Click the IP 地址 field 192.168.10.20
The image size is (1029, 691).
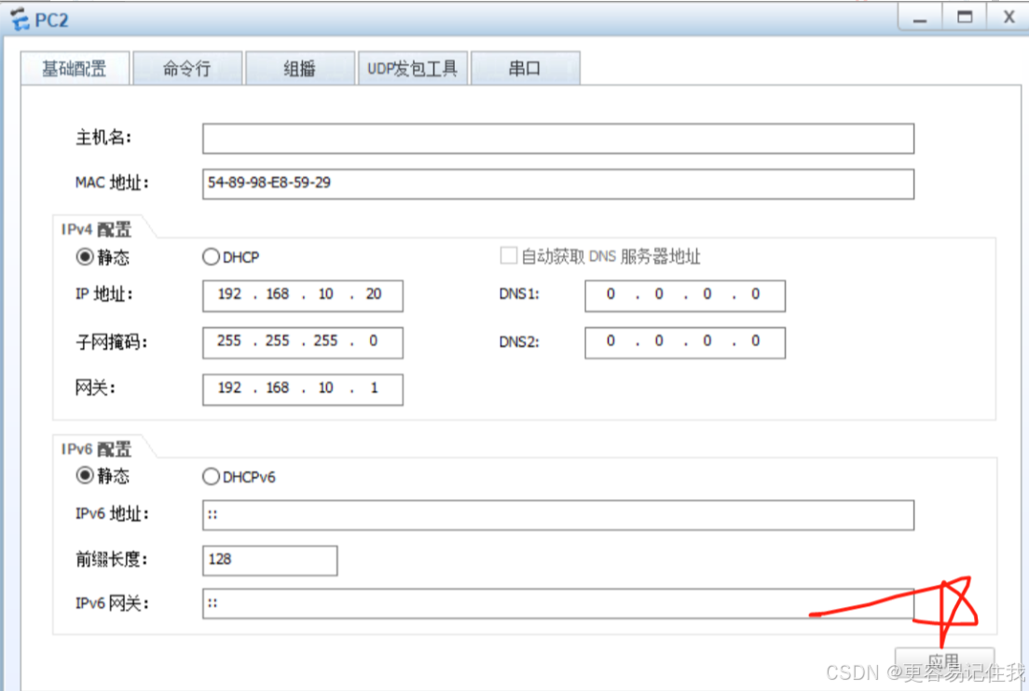coord(303,295)
